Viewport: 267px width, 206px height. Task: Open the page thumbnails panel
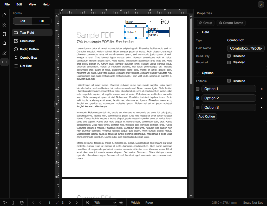click(4, 15)
